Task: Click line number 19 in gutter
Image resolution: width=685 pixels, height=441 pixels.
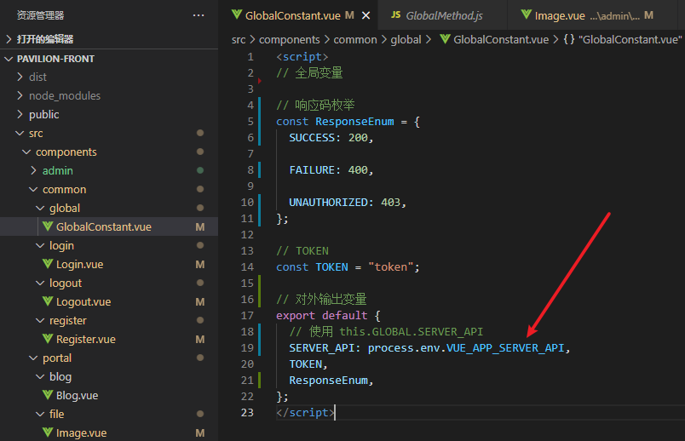Action: click(247, 348)
